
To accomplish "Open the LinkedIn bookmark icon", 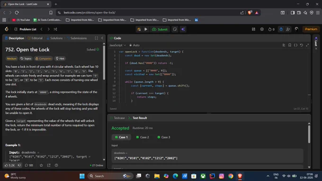I will point(197,20).
